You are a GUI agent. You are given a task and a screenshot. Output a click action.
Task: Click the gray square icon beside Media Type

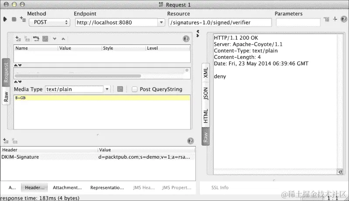(120, 89)
